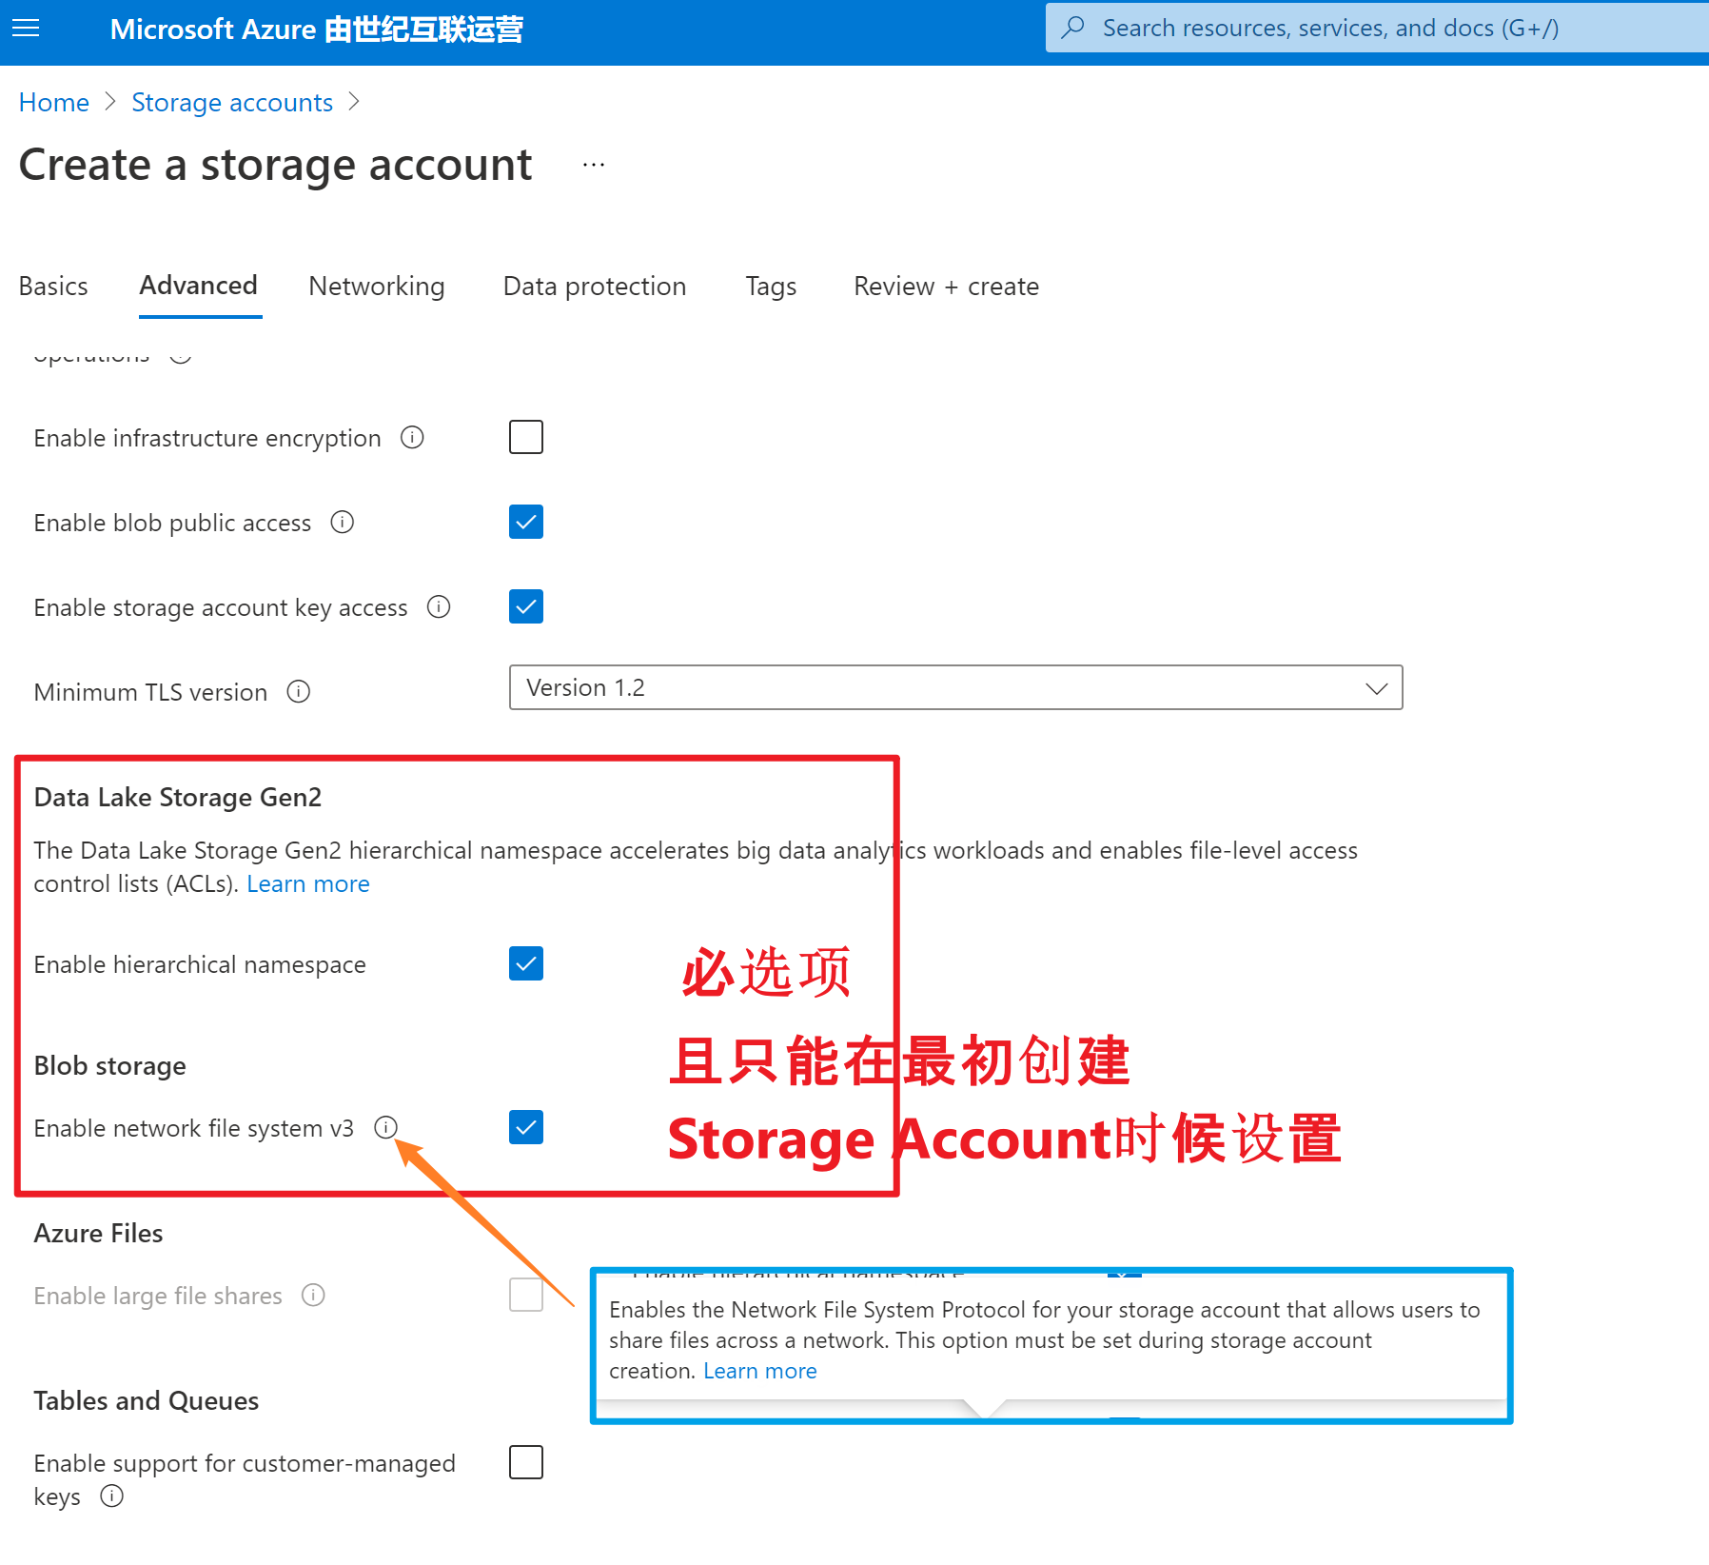Click the search resources input field
The image size is (1709, 1565).
pos(1370,29)
